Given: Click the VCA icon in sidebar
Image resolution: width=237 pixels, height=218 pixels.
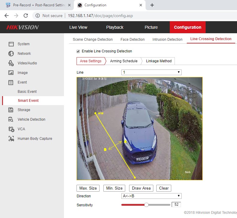Looking at the screenshot, I should (x=11, y=129).
